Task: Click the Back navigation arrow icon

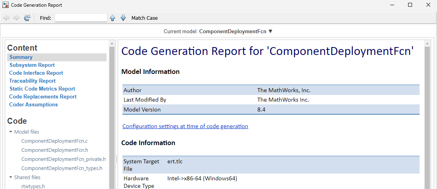Action: click(6, 18)
